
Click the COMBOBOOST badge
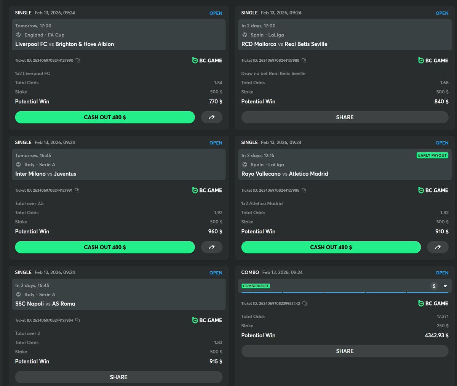pyautogui.click(x=256, y=286)
